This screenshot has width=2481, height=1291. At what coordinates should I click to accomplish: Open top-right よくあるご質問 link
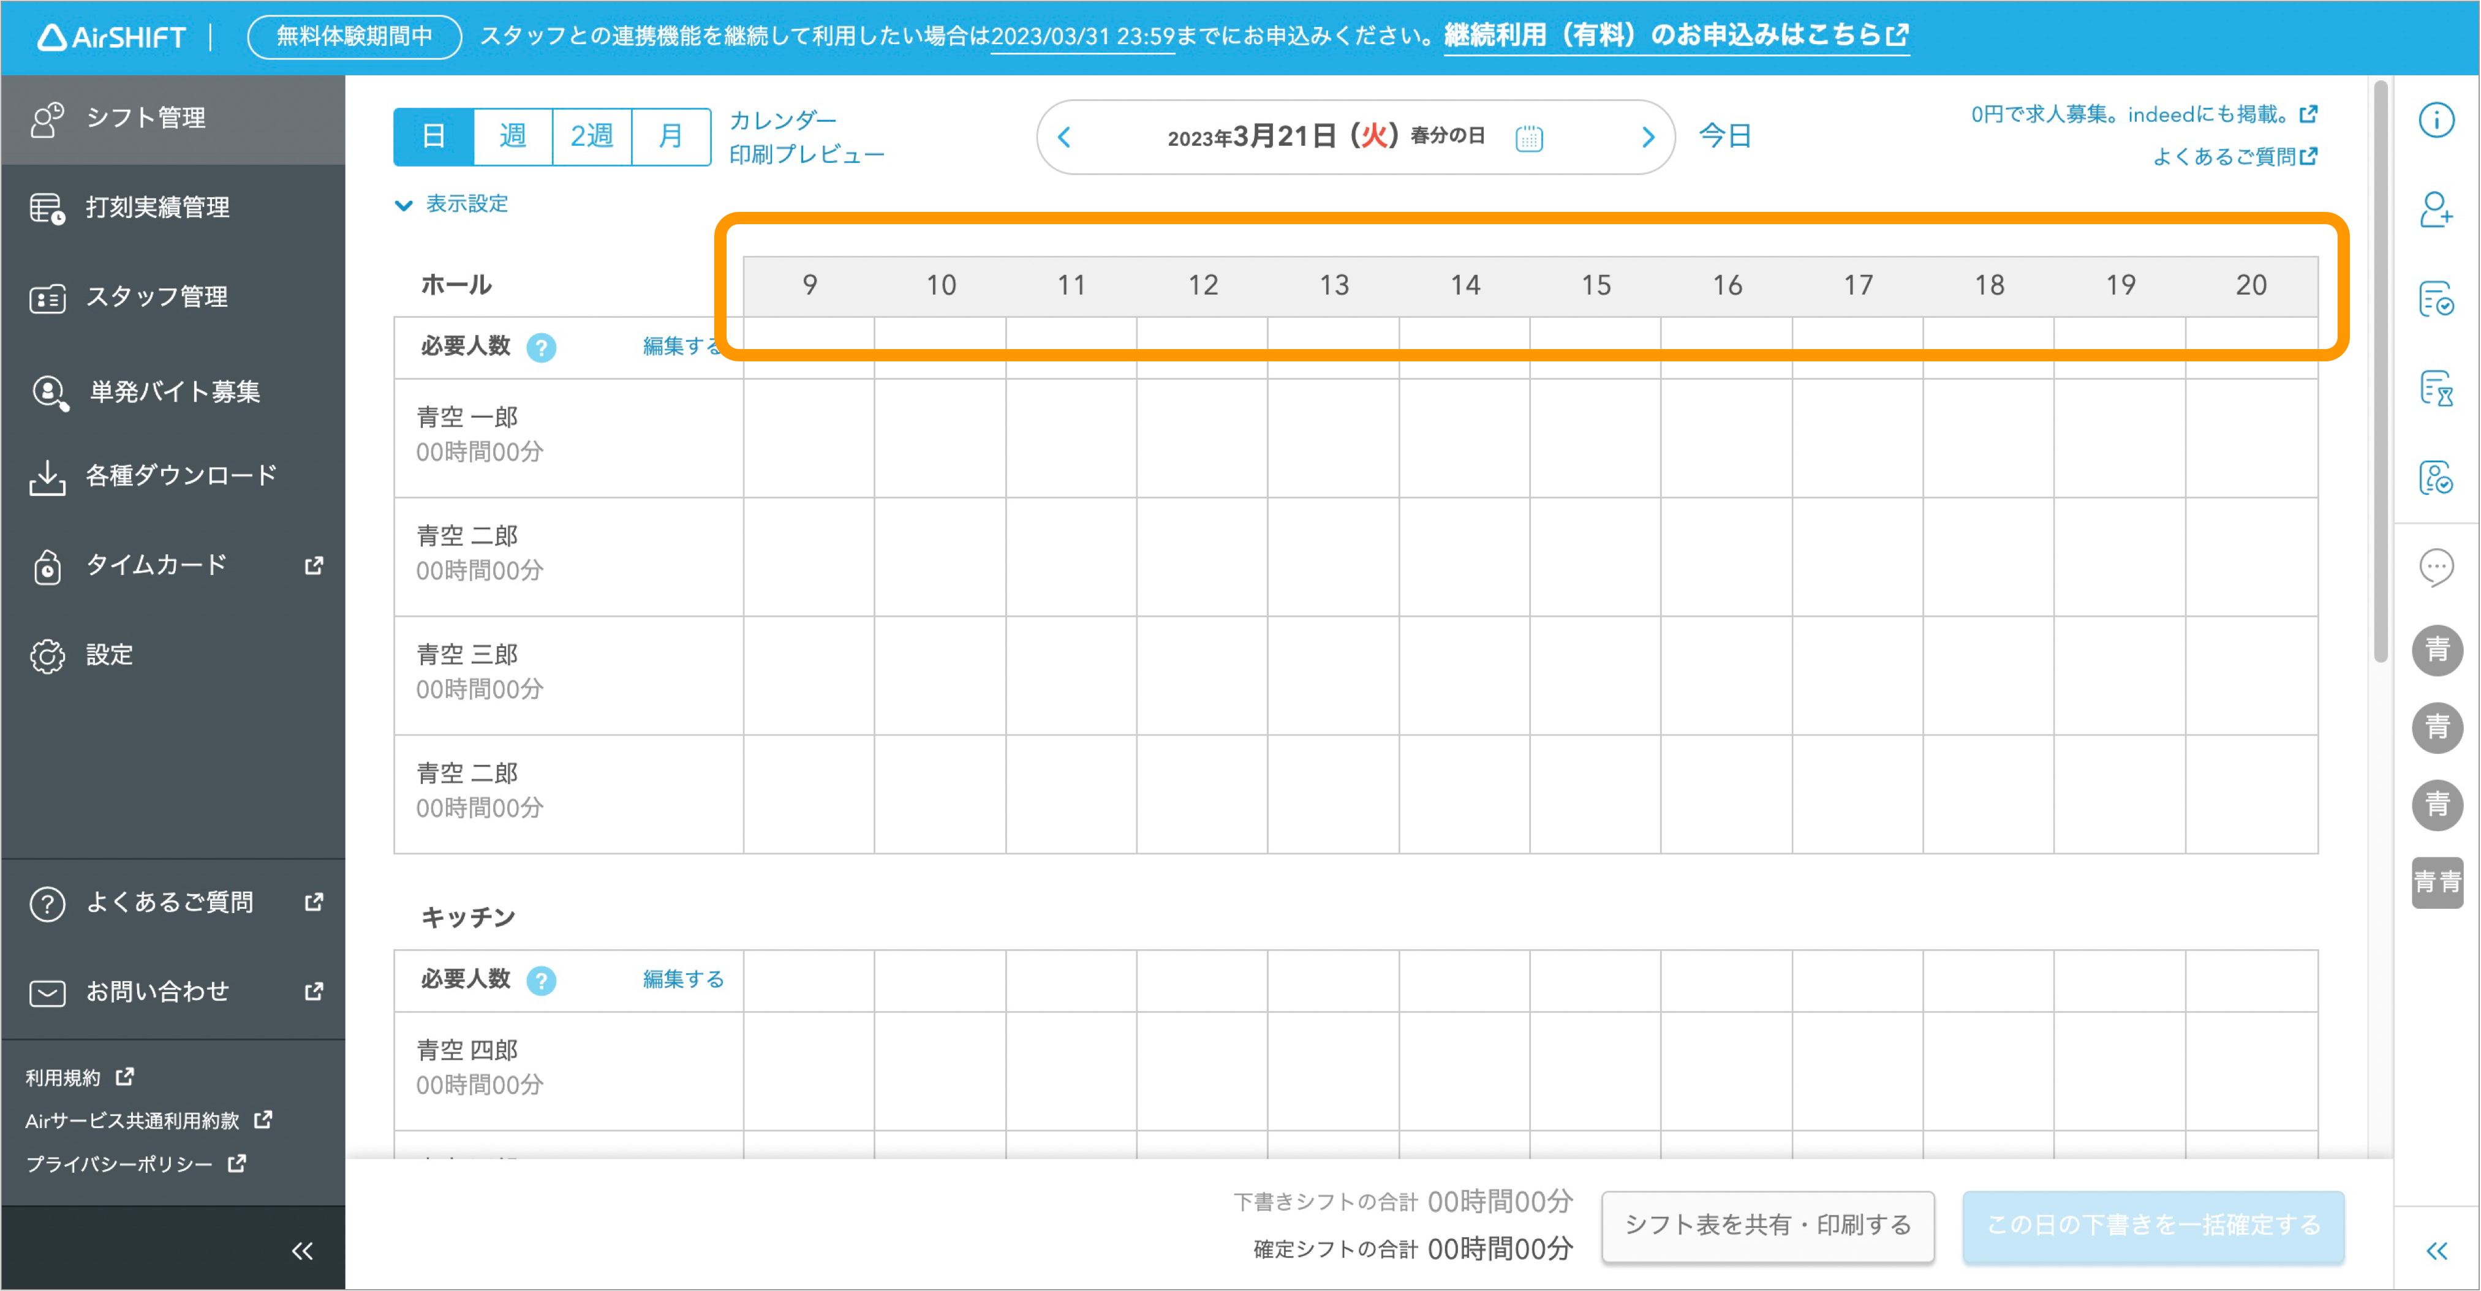click(x=2235, y=156)
